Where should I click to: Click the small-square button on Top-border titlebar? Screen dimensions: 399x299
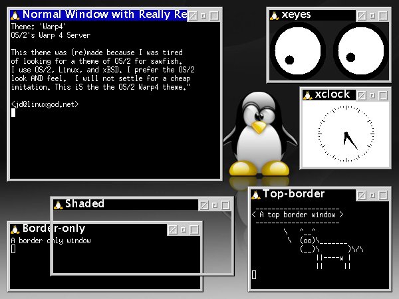click(372, 195)
